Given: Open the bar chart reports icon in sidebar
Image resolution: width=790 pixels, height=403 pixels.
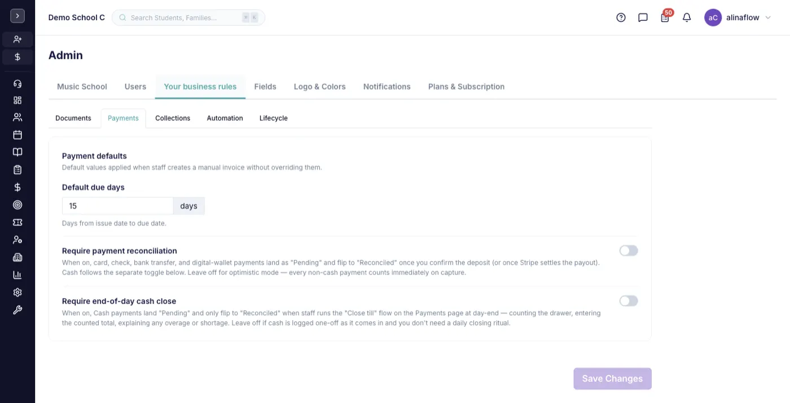Looking at the screenshot, I should (17, 274).
